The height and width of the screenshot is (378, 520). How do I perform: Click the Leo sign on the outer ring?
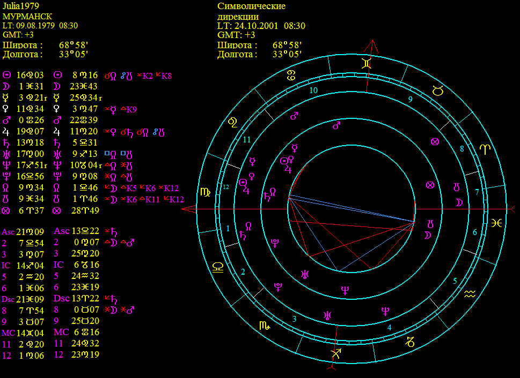pyautogui.click(x=233, y=123)
